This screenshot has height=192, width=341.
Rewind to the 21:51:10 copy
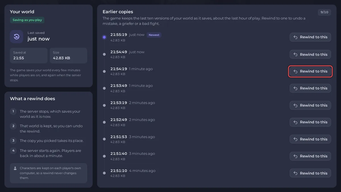310,173
